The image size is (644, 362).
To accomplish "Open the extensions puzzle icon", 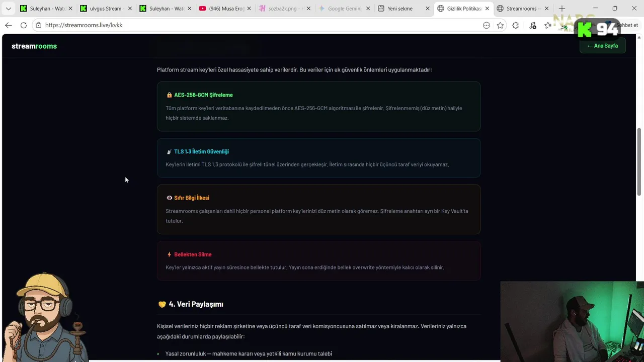I will click(x=516, y=25).
